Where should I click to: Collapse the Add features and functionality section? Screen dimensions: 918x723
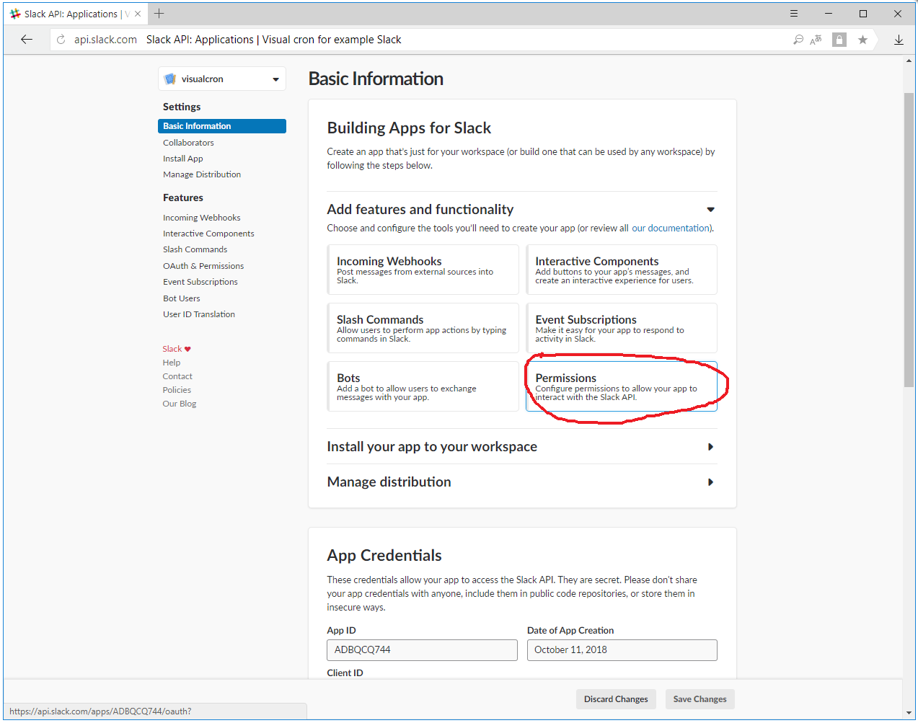tap(710, 209)
